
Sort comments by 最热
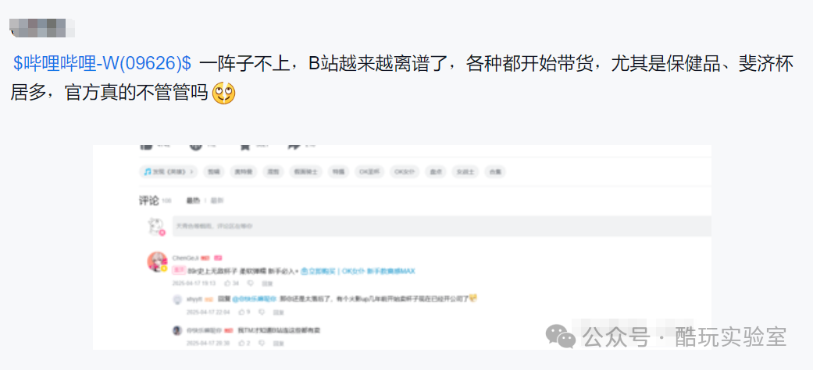click(193, 200)
